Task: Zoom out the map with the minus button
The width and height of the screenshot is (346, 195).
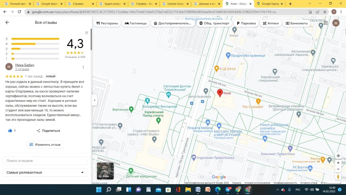Action: [338, 169]
